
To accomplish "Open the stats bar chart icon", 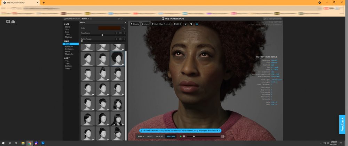I will point(13,22).
